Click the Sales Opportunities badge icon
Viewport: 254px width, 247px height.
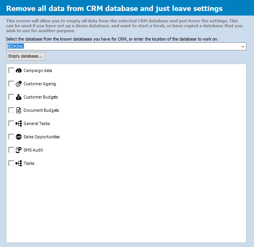coord(19,137)
